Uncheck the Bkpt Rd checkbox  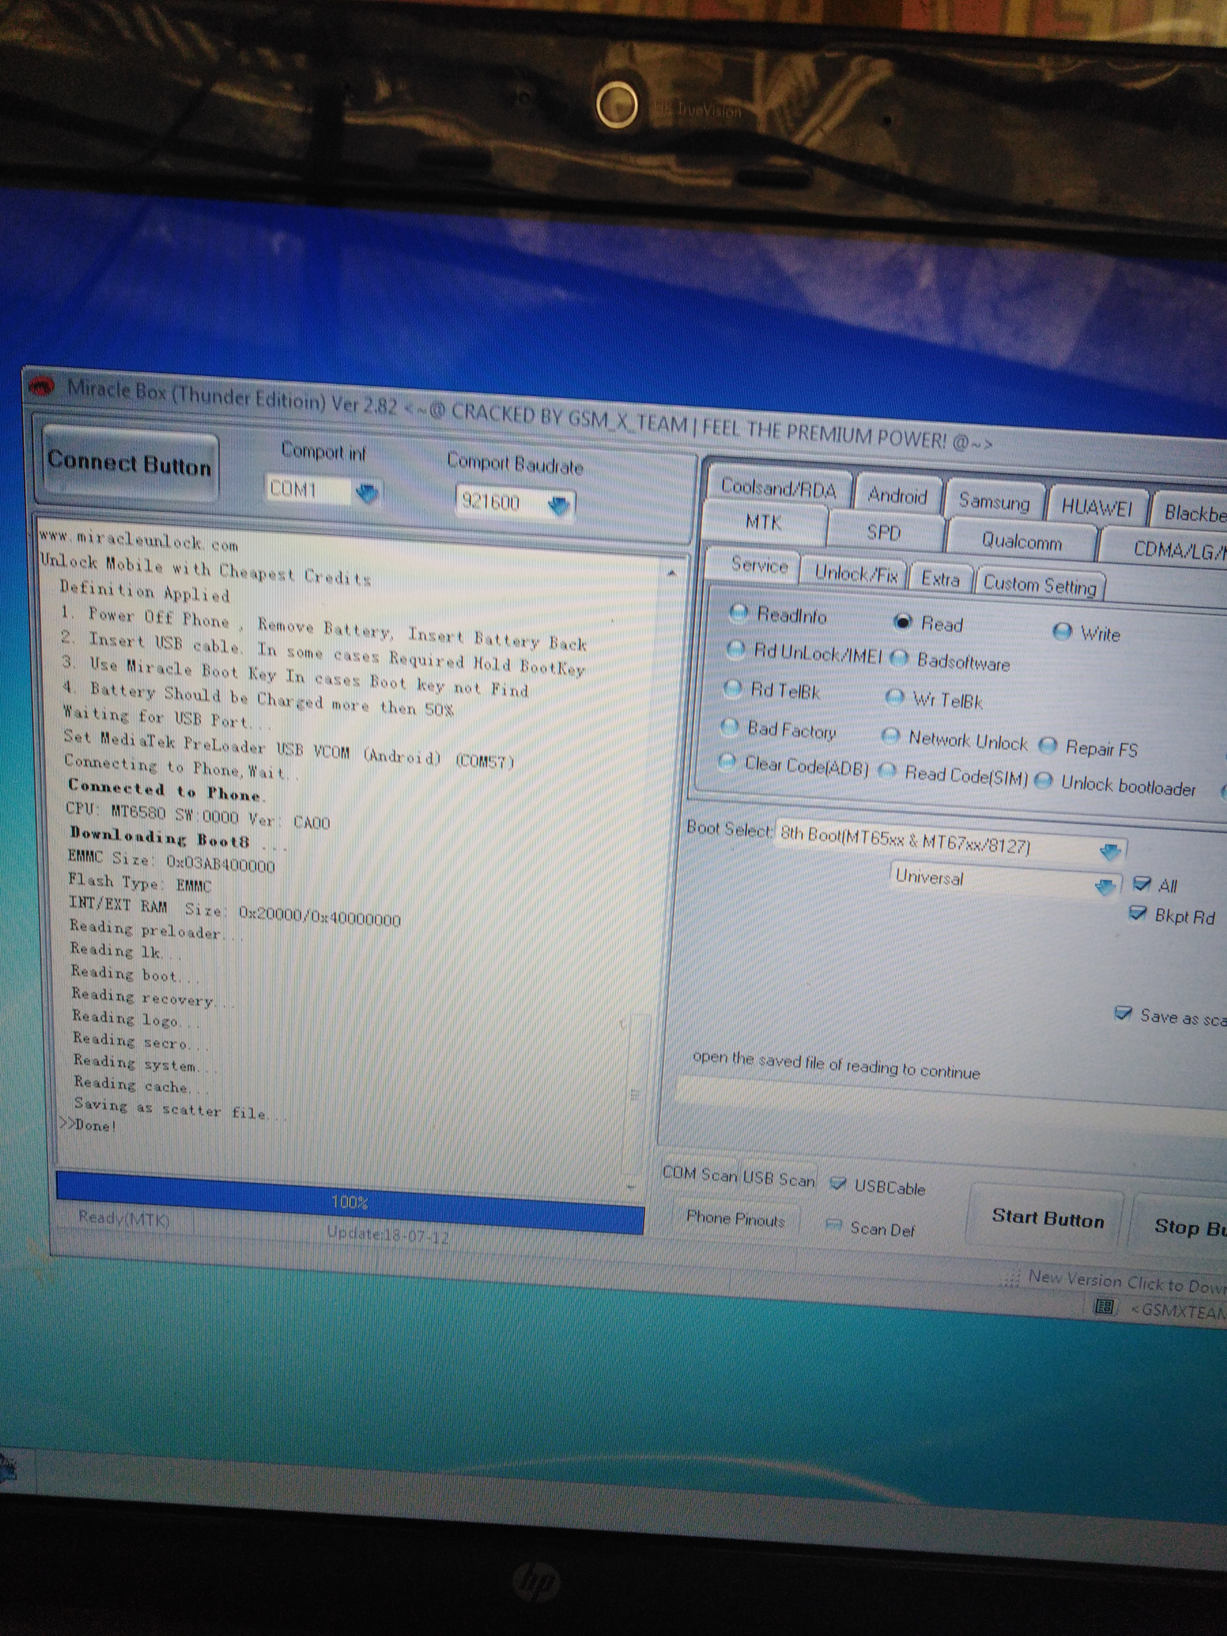[x=1137, y=914]
